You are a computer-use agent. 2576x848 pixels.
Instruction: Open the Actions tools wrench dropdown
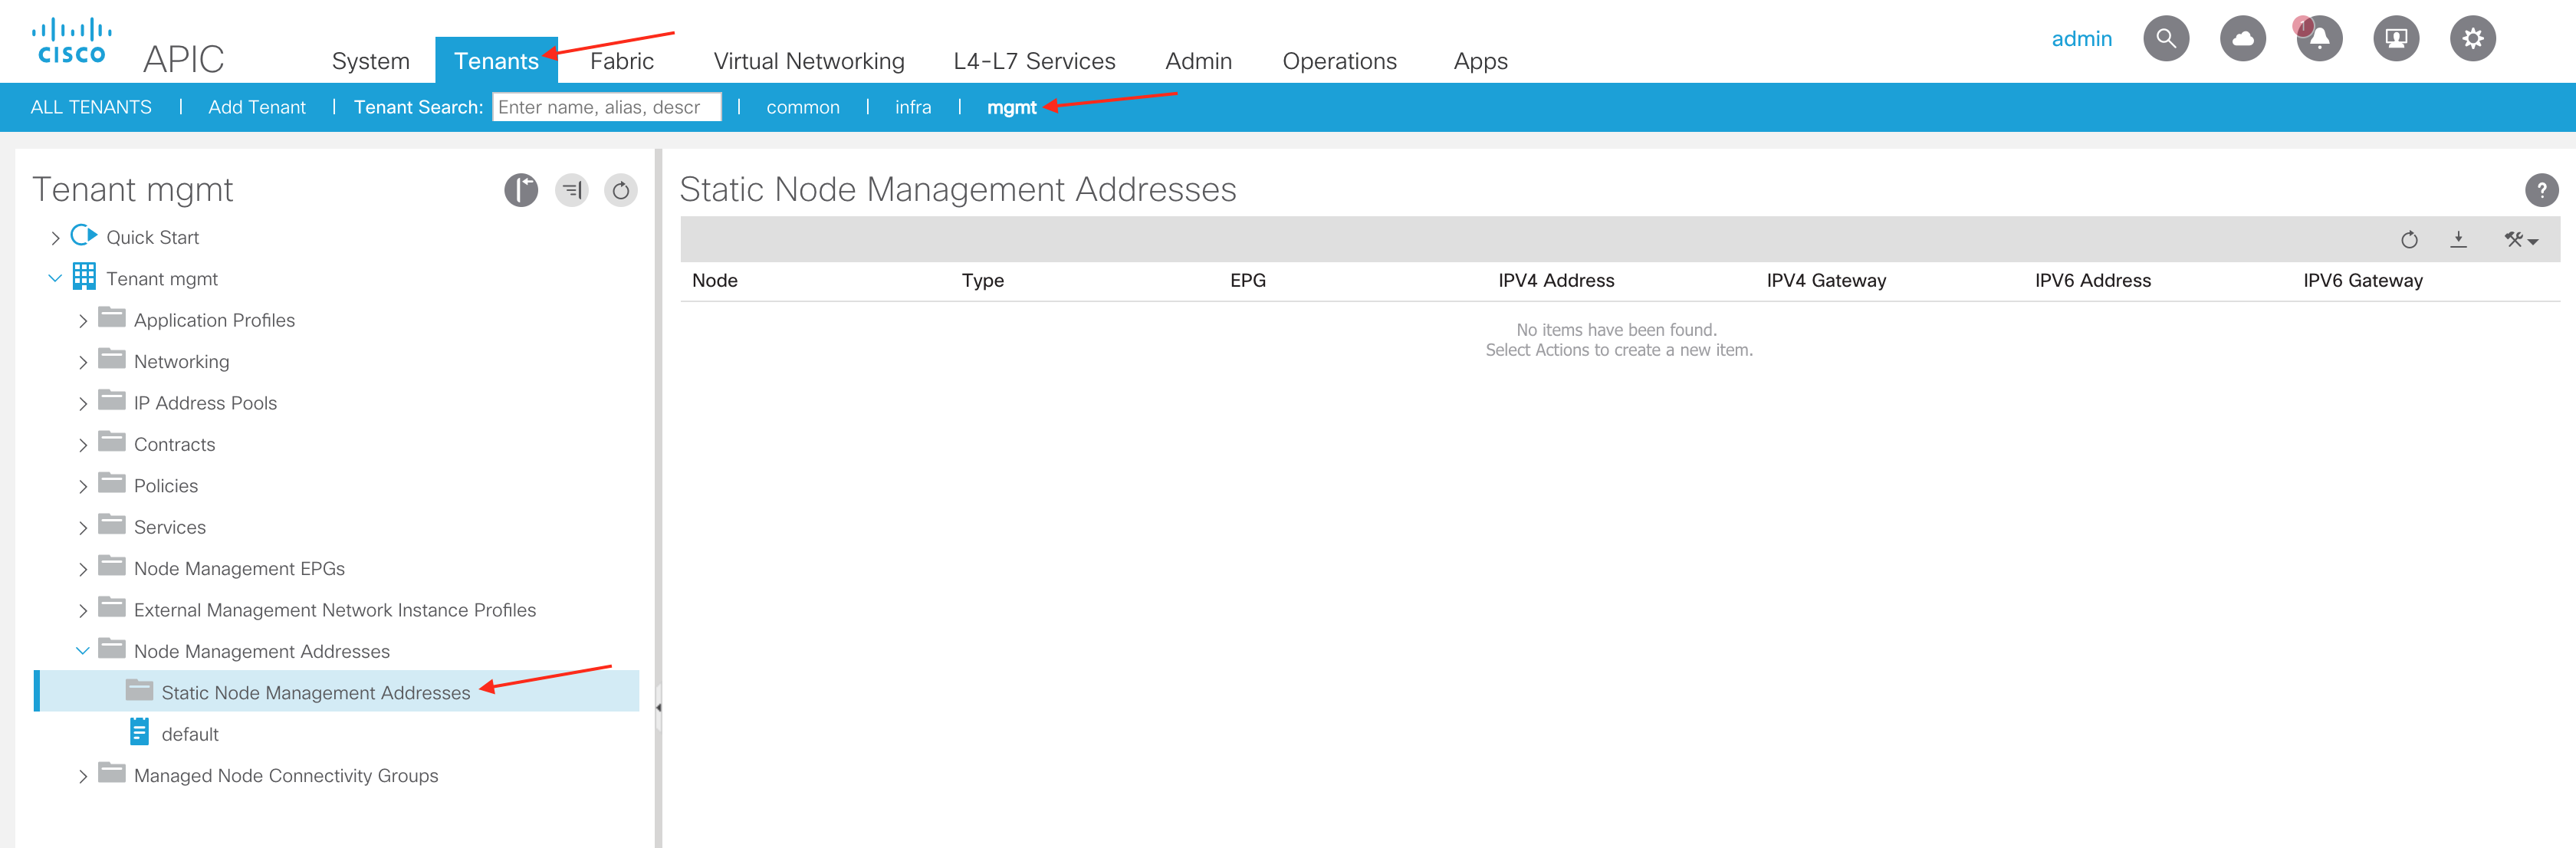point(2520,240)
